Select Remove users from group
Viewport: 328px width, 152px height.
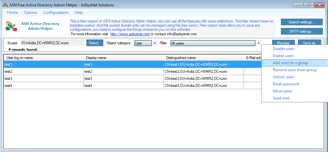coord(295,70)
